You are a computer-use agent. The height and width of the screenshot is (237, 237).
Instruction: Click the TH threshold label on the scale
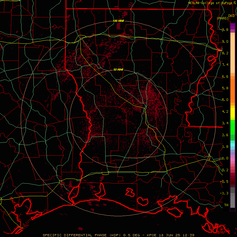[226, 205]
